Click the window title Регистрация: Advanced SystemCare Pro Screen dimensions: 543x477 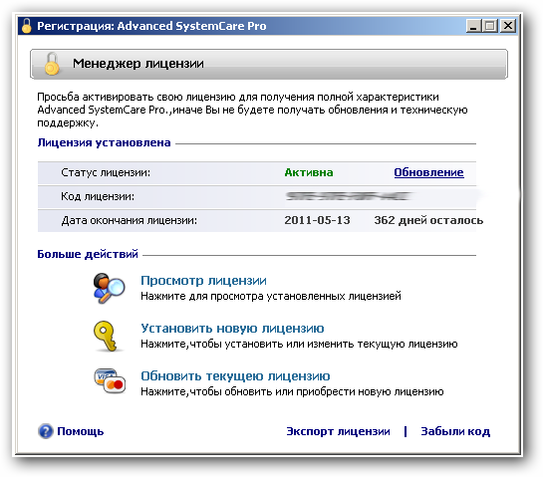(151, 26)
